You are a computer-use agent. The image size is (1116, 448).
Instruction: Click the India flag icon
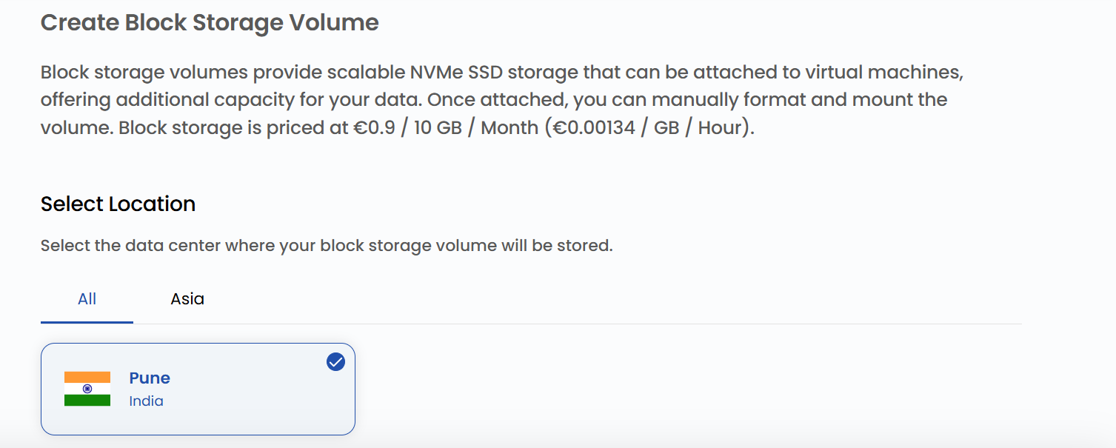click(x=87, y=389)
